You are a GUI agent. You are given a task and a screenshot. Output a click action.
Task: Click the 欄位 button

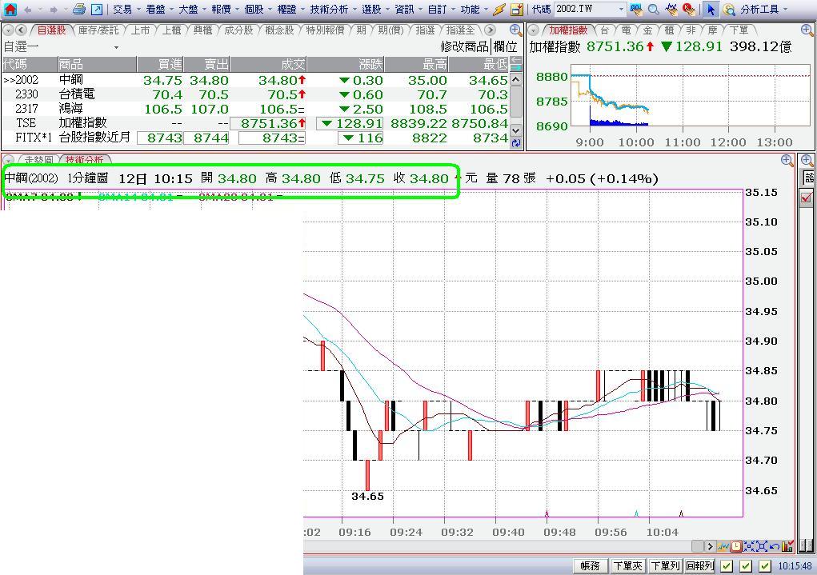coord(505,47)
